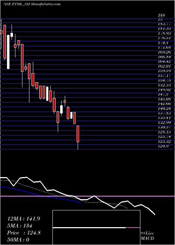The width and height of the screenshot is (175, 245).
Task: Click the 142.66 price axis label
Action: tap(164, 104)
